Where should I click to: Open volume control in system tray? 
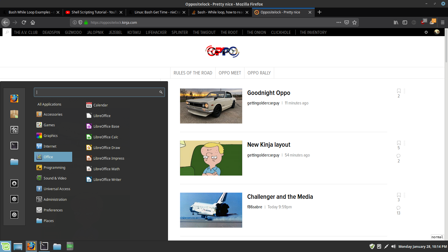tap(393, 246)
